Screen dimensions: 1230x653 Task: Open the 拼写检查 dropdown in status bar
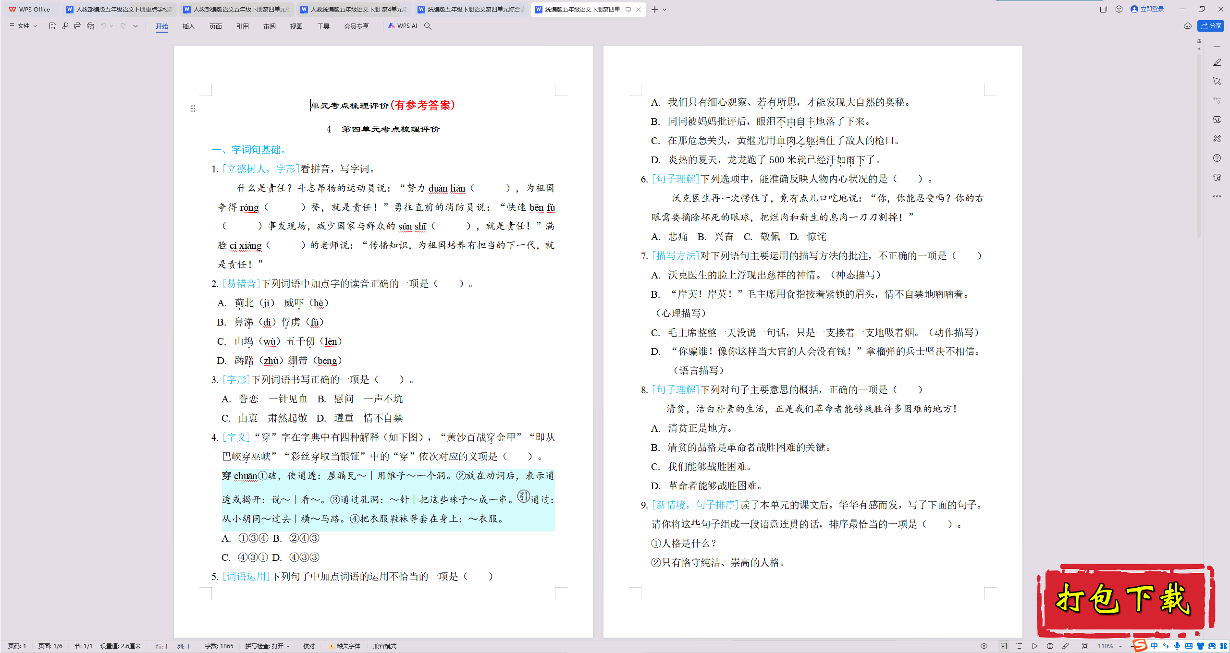[x=268, y=646]
